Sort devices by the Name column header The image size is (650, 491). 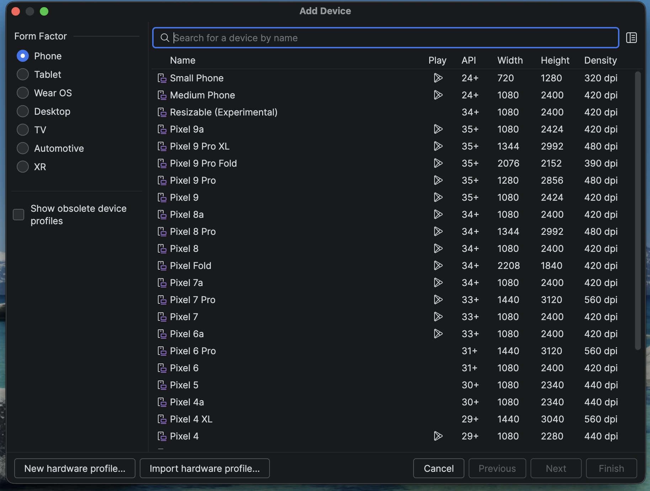[183, 60]
